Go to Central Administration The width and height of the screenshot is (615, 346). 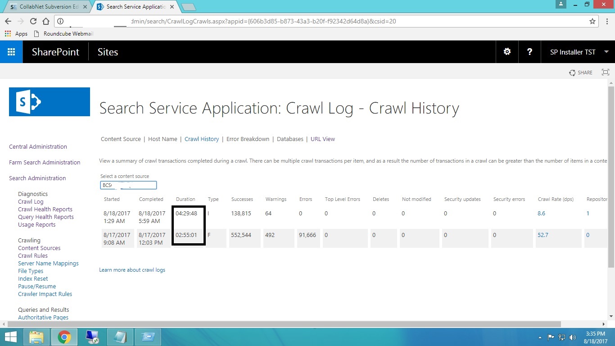pos(38,147)
